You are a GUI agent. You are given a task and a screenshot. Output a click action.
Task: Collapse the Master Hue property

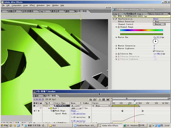point(116,37)
